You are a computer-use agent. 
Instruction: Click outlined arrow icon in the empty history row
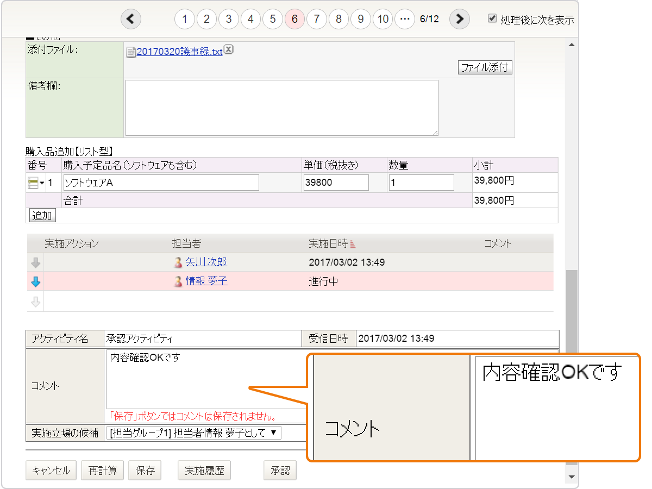(x=35, y=302)
